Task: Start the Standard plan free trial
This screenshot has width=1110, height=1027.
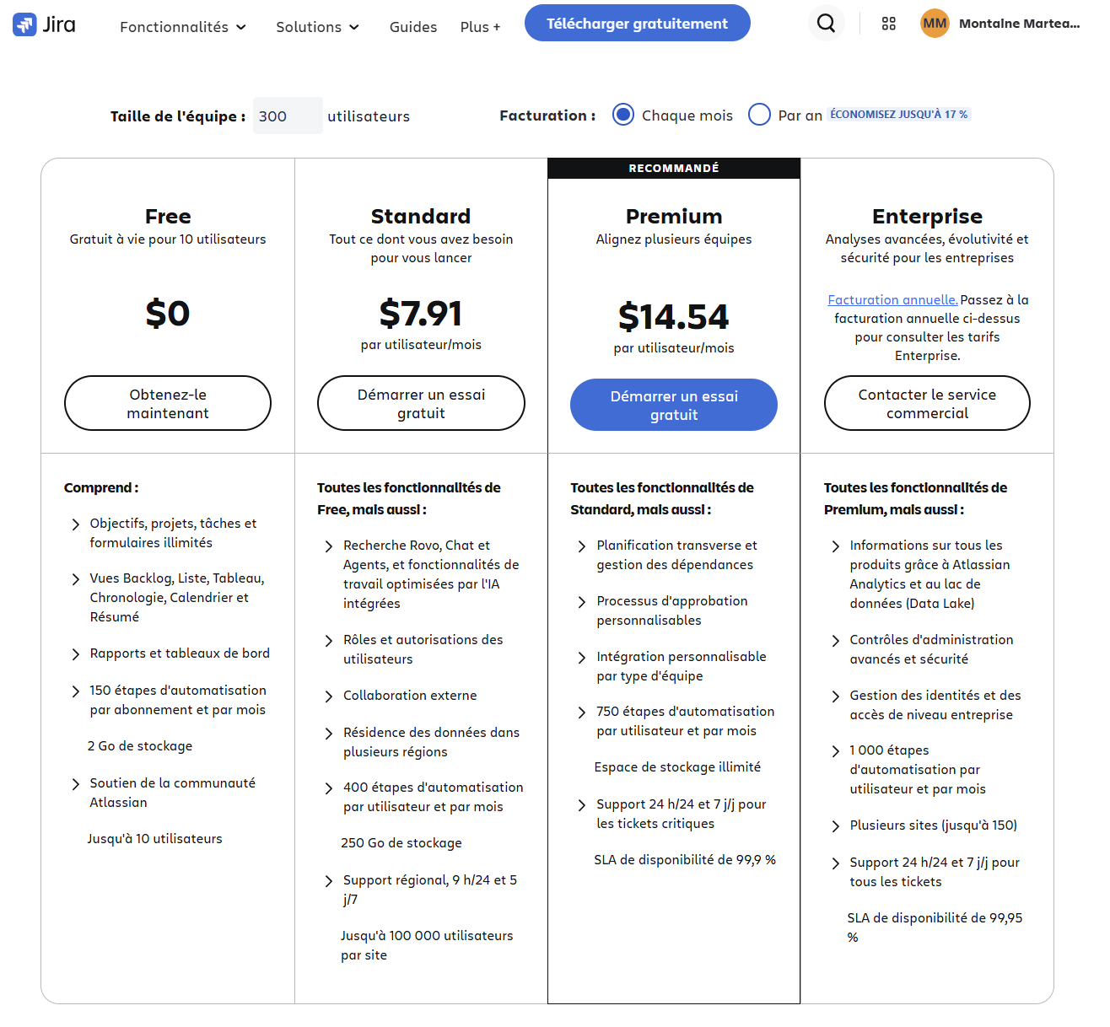Action: point(421,403)
